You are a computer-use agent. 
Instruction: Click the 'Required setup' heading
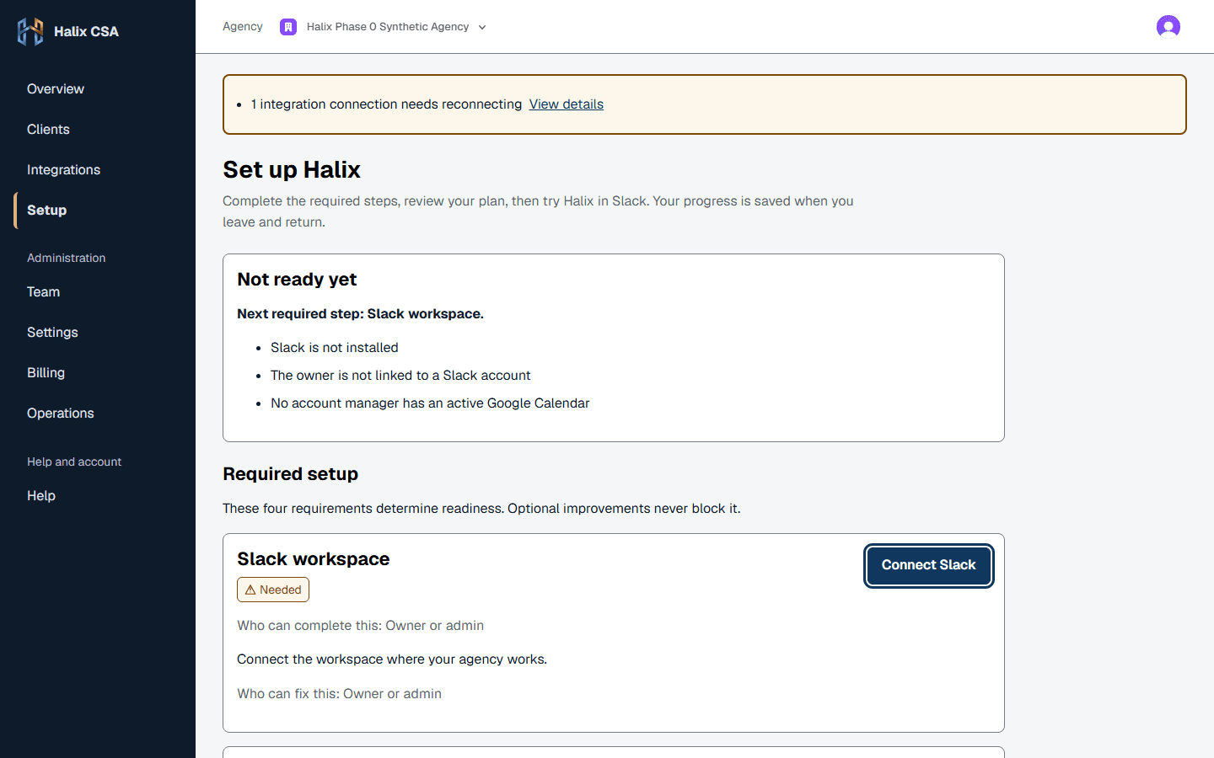click(x=290, y=473)
